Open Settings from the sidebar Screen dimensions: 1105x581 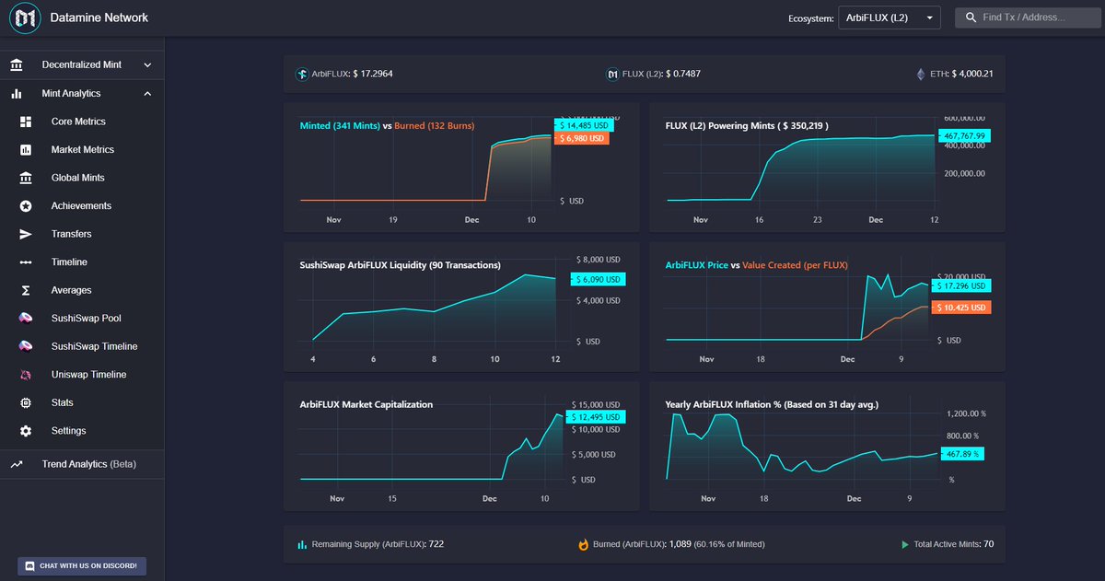pos(69,431)
